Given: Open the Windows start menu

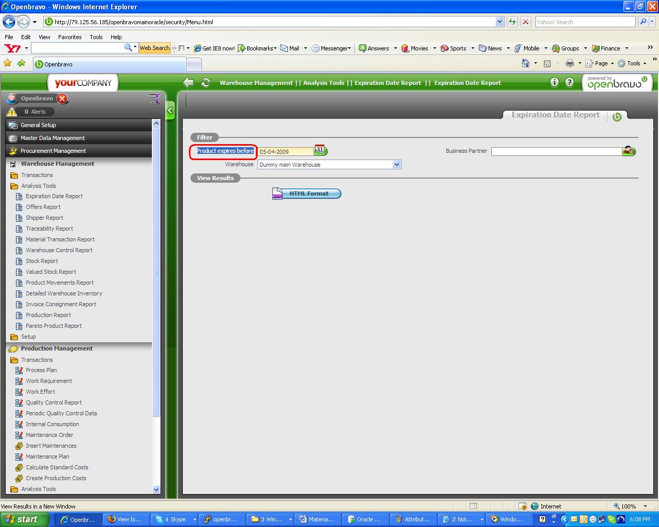Looking at the screenshot, I should 25,519.
